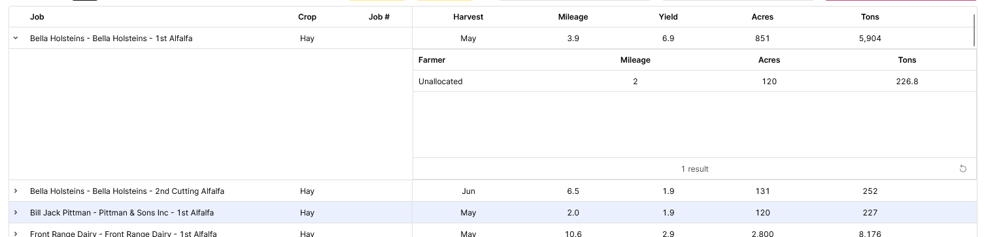Click the Job # column header
This screenshot has height=237, width=984.
coord(379,17)
